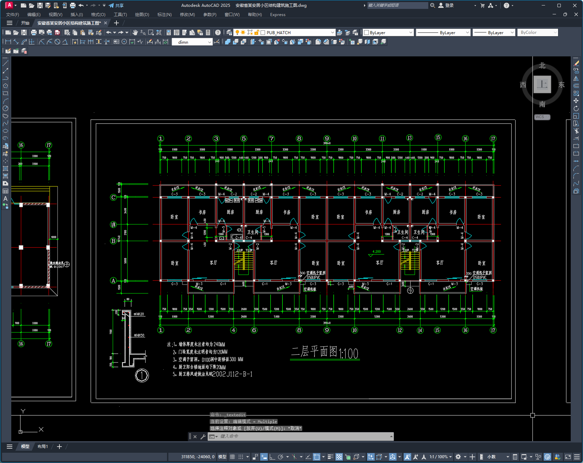This screenshot has height=463, width=583.
Task: Select the Hatch tool in draw toolbar
Action: (x=5, y=168)
